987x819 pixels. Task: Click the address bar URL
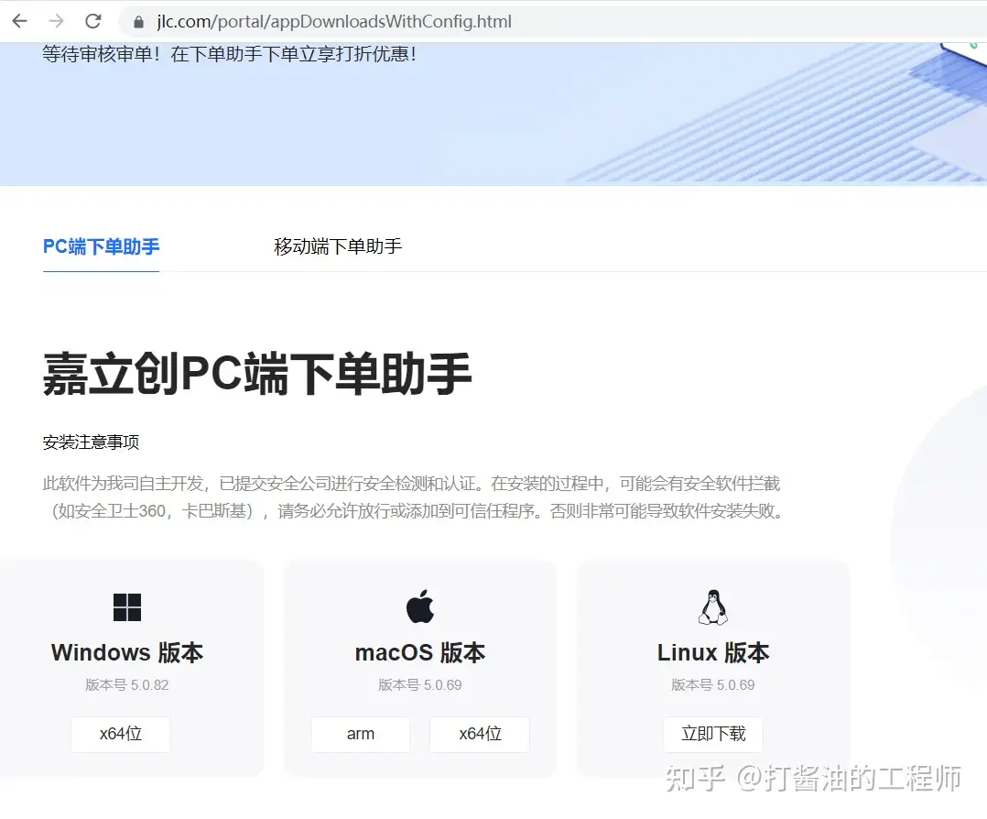click(330, 21)
